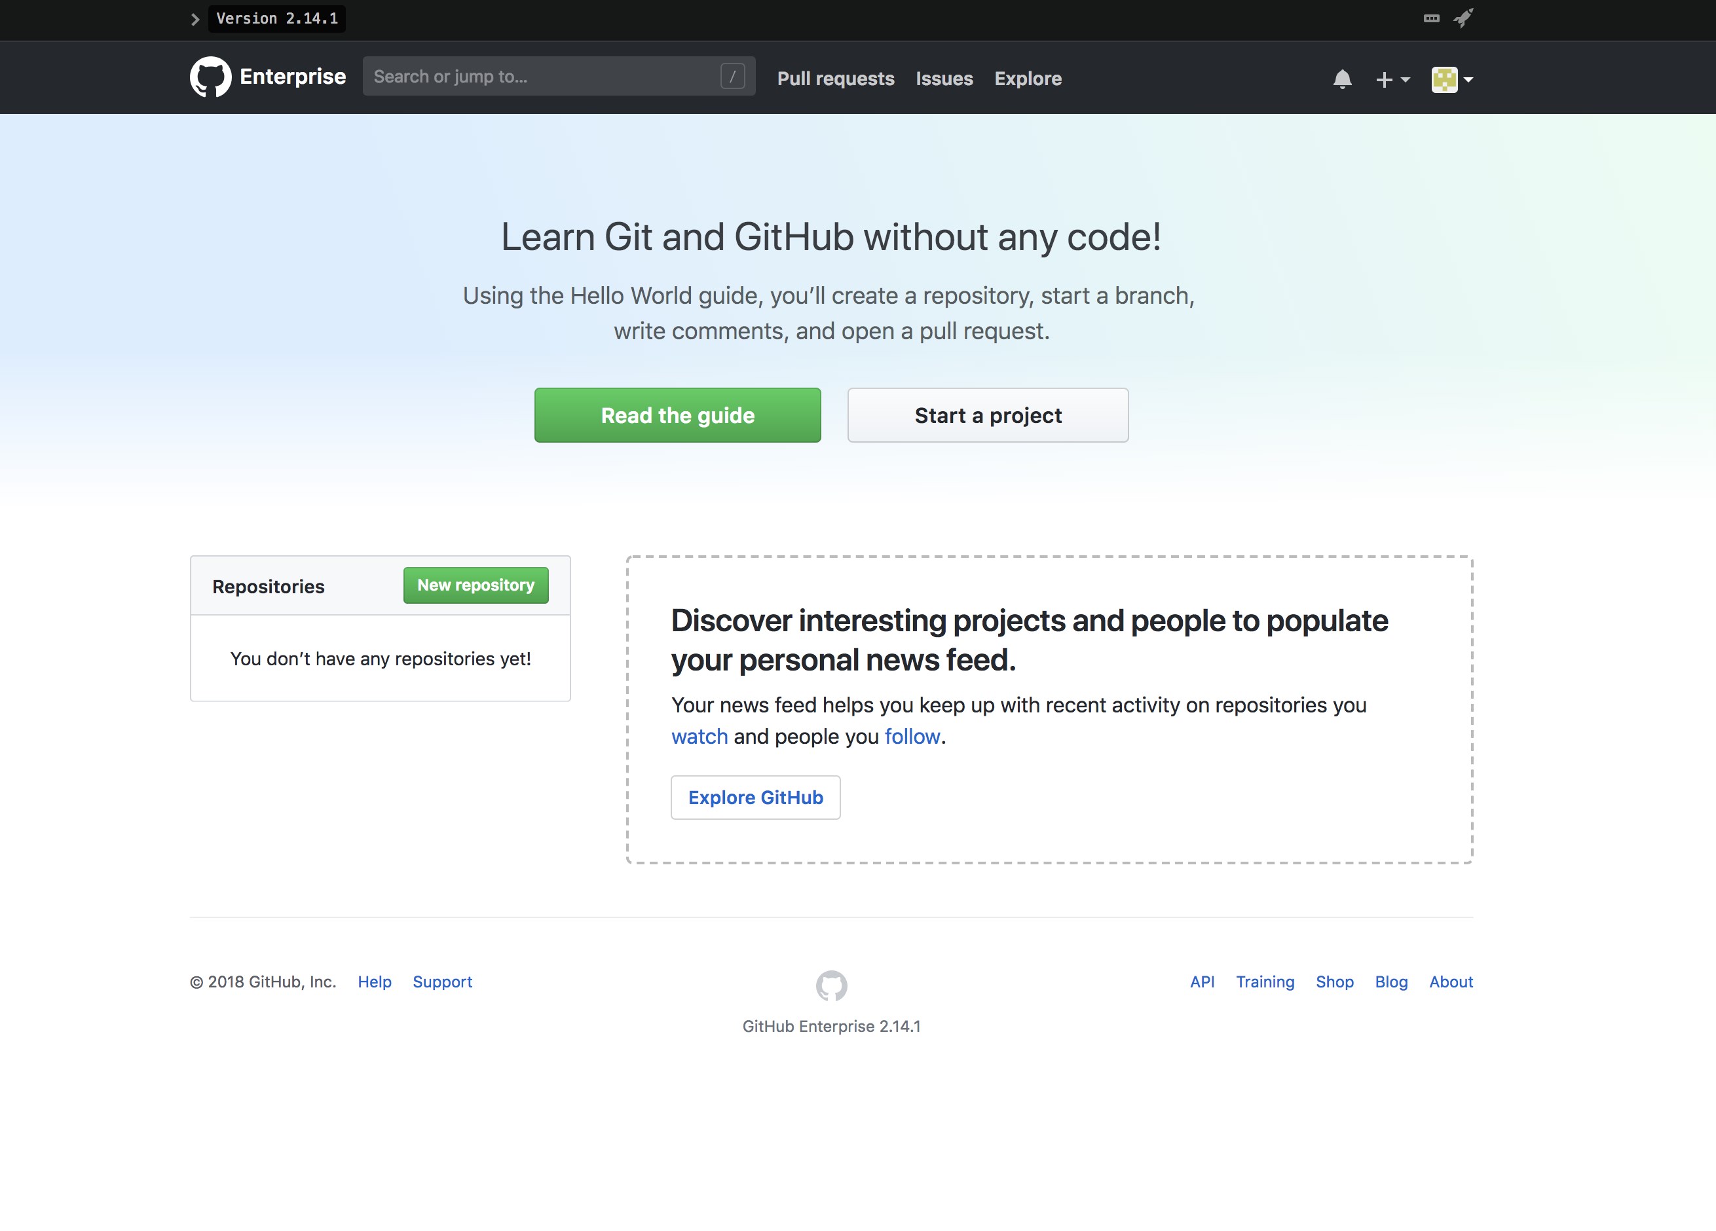
Task: Open notifications via the bell icon
Action: pyautogui.click(x=1341, y=79)
